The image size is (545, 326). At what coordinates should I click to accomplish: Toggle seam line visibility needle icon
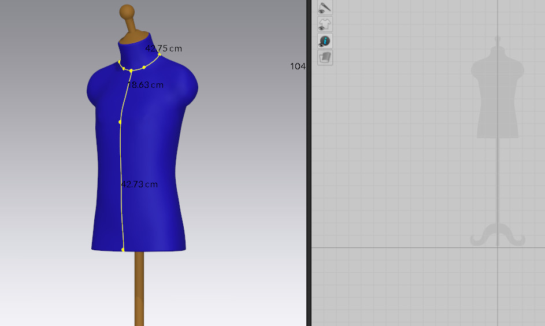click(x=325, y=8)
